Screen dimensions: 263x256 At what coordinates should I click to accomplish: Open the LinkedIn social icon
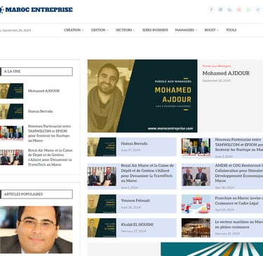(x=230, y=10)
